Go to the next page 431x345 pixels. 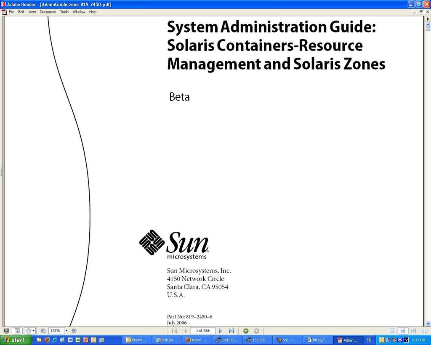221,331
